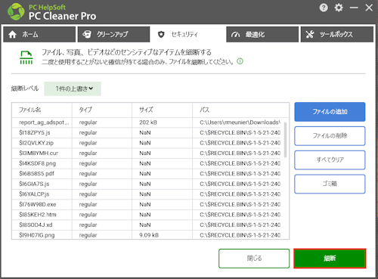Minimize the PC Cleaner Pro window

click(x=354, y=8)
